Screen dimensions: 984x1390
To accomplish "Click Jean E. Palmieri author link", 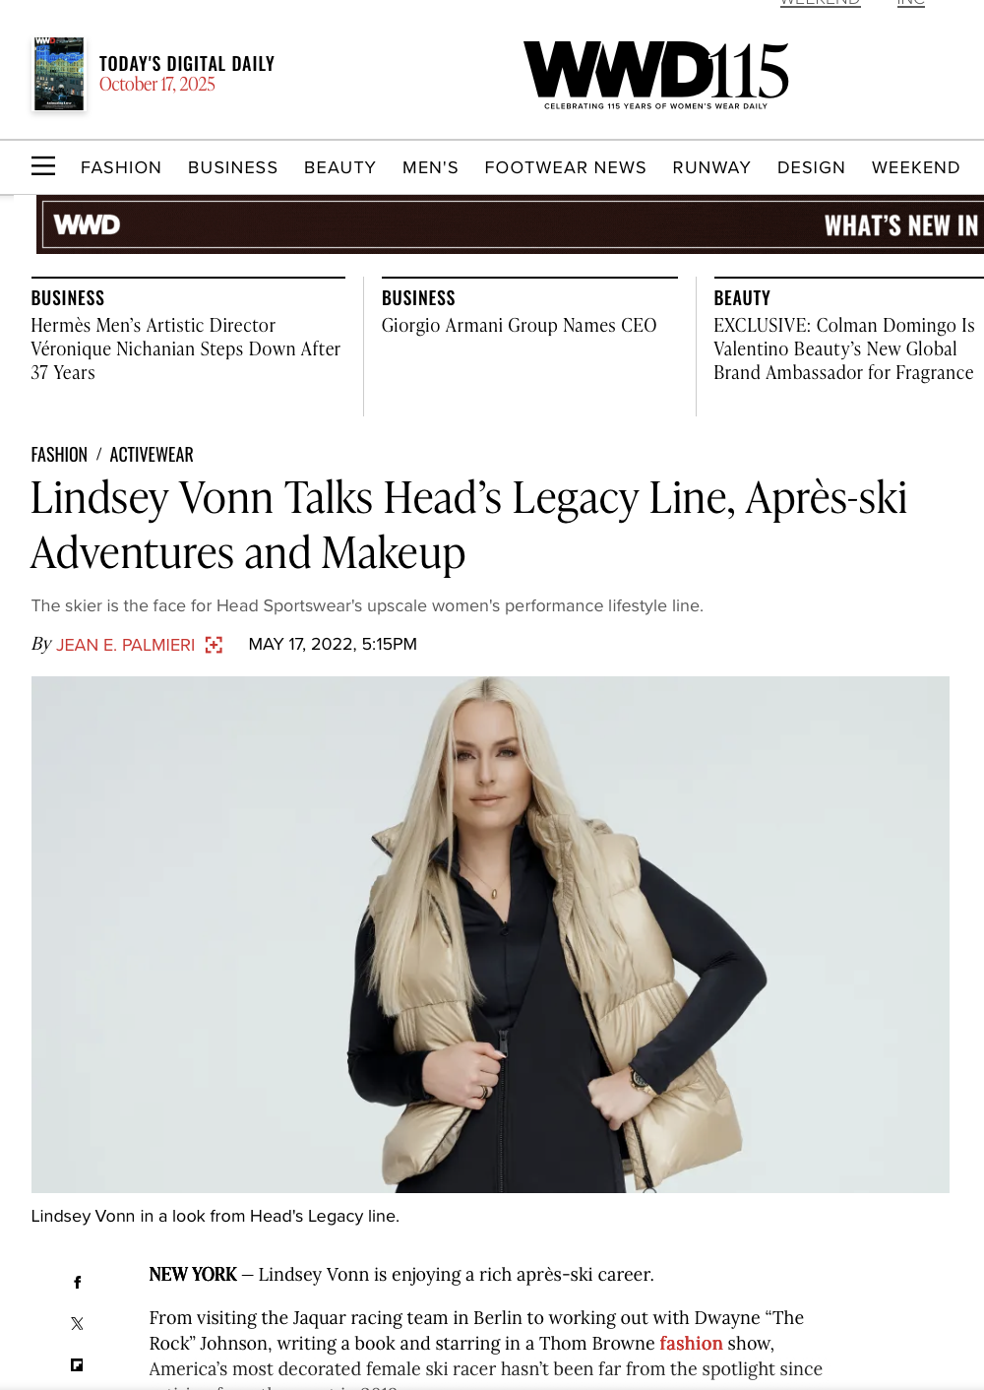I will (x=125, y=645).
